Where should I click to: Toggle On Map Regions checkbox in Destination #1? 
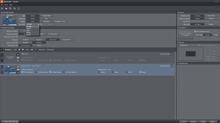tap(50, 72)
